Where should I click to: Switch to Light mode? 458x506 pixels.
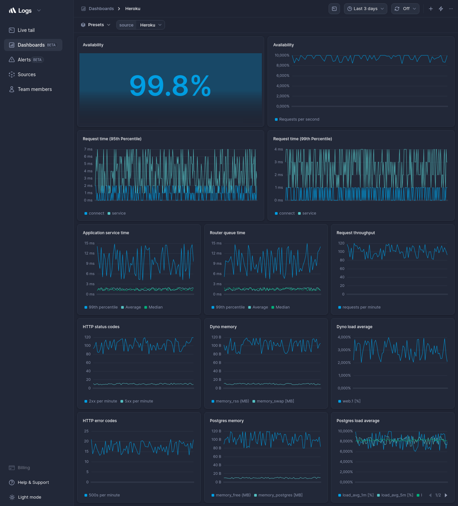(x=29, y=497)
